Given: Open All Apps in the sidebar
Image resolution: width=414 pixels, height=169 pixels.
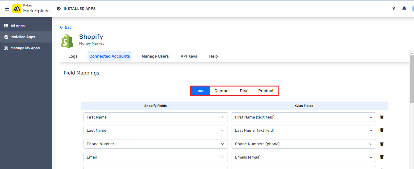Looking at the screenshot, I should point(18,26).
